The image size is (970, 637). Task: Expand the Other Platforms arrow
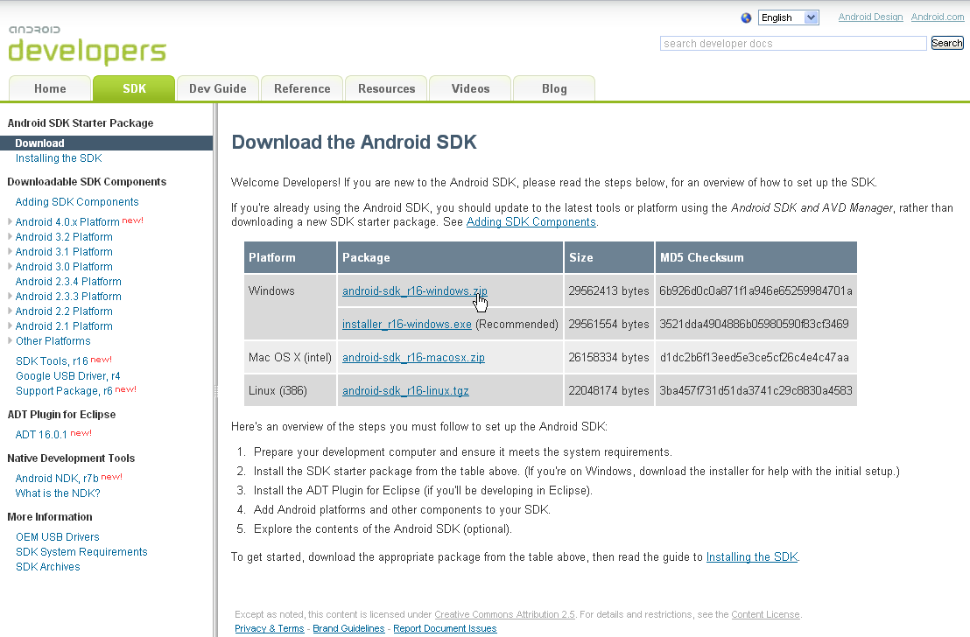pos(10,340)
